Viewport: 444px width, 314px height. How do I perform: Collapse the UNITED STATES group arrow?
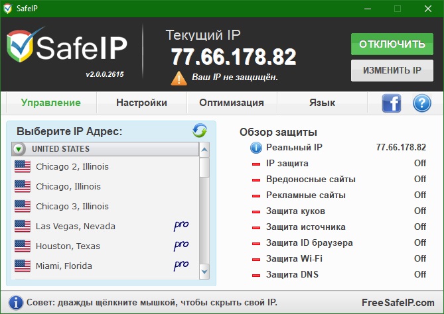(19, 149)
